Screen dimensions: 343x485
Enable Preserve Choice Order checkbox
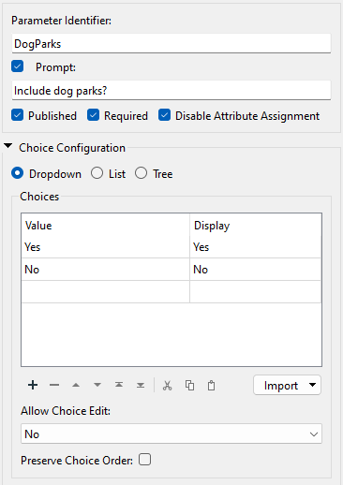point(144,460)
